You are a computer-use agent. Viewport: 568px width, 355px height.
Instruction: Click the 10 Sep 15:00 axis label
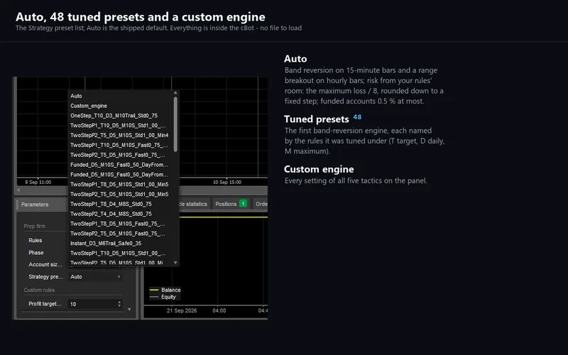pos(227,182)
